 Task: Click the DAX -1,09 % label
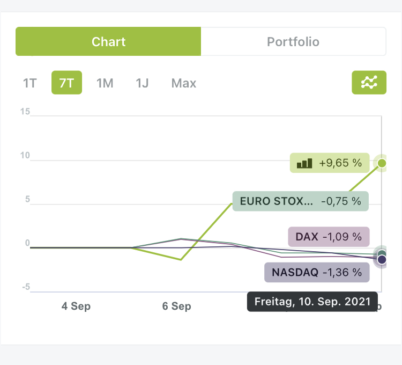click(x=328, y=236)
